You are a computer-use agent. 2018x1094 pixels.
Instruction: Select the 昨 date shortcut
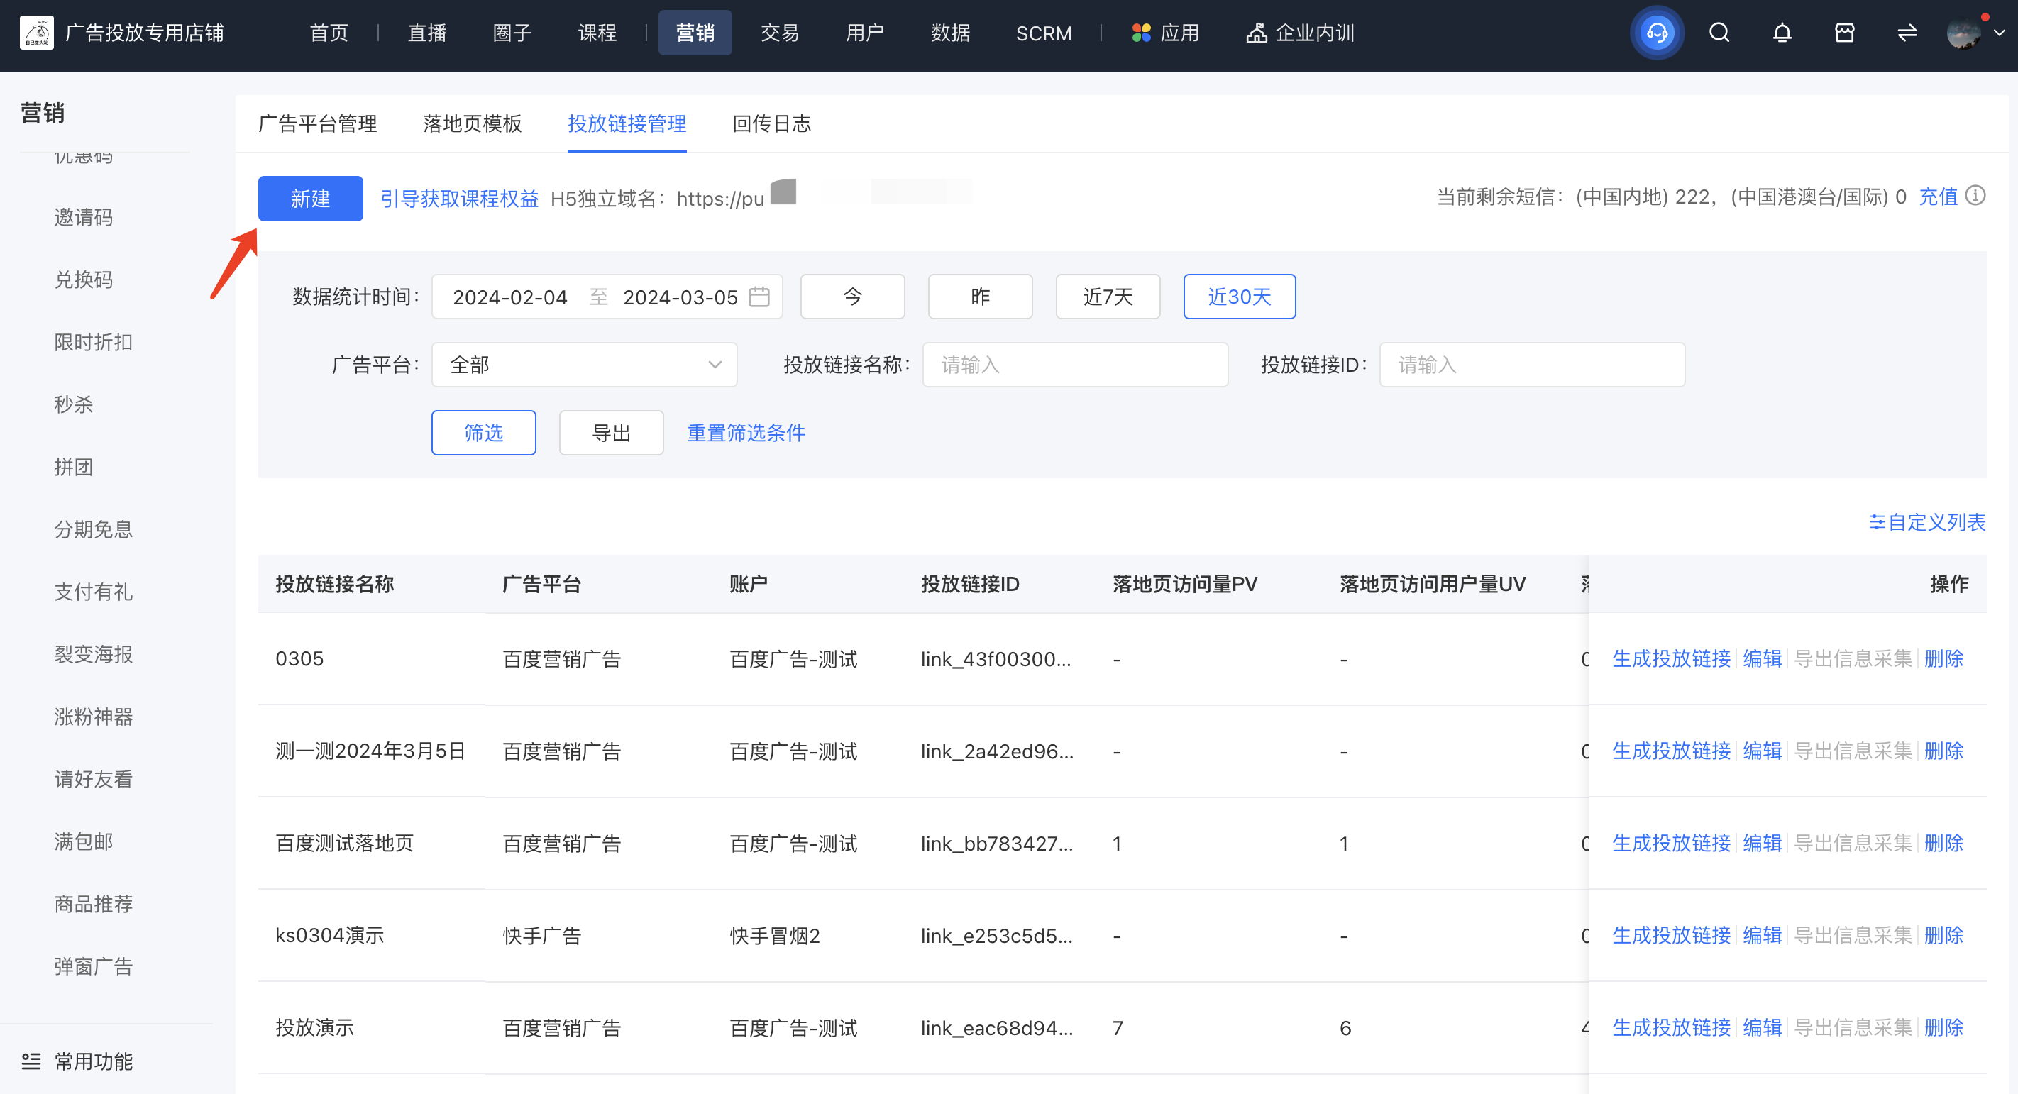click(x=980, y=297)
